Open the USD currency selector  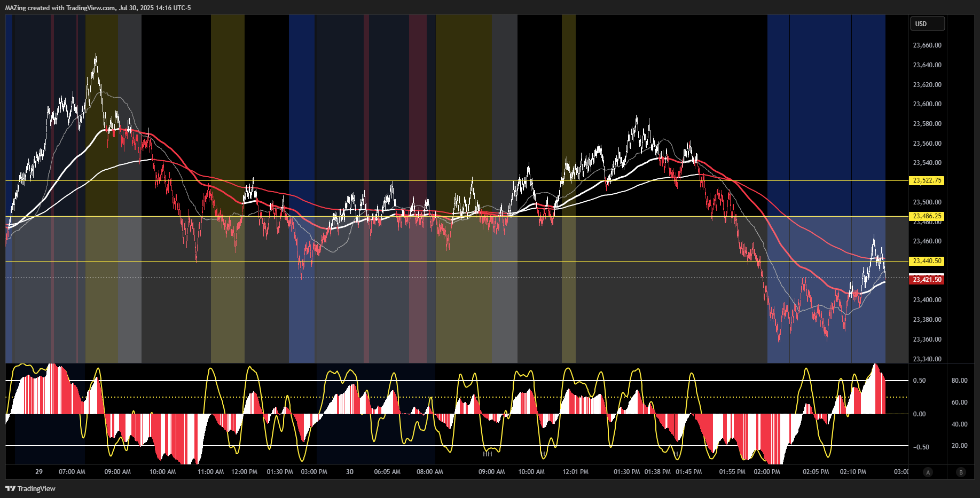(927, 23)
